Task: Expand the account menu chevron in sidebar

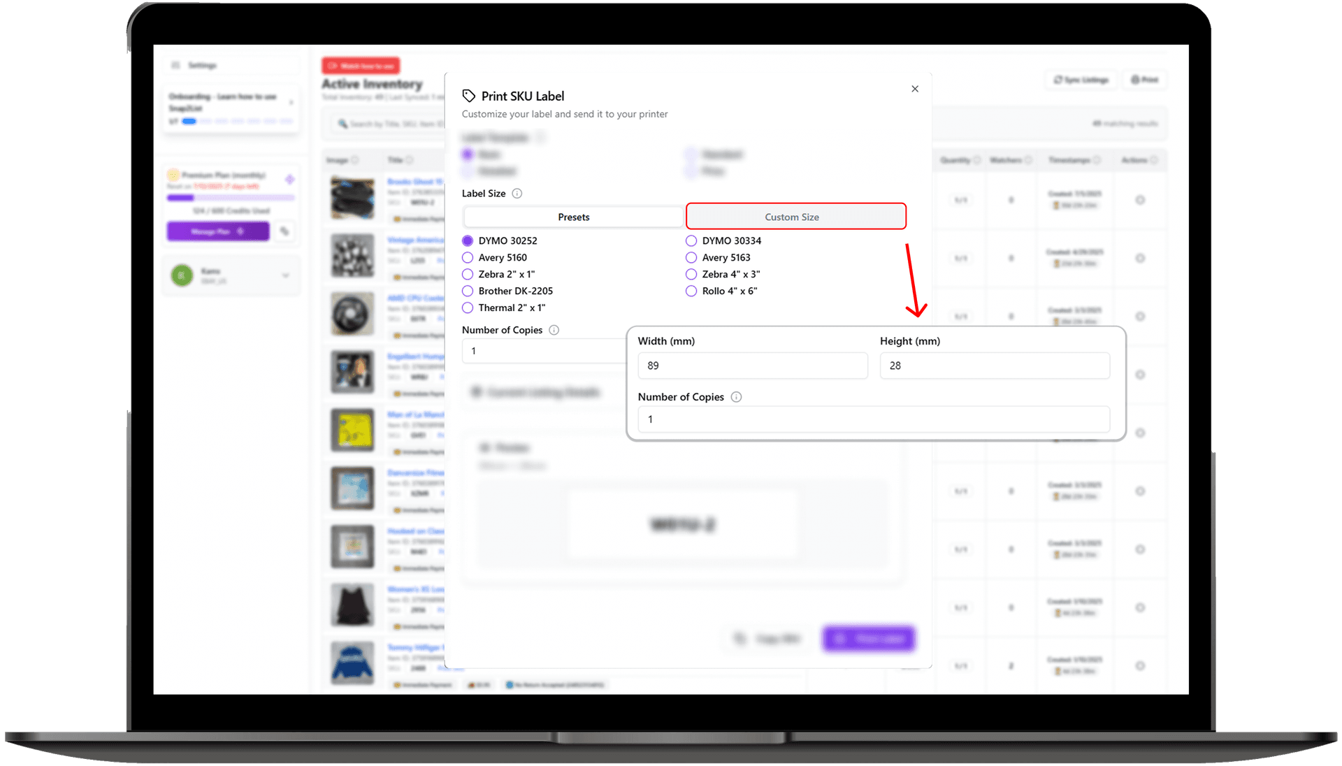Action: coord(286,275)
